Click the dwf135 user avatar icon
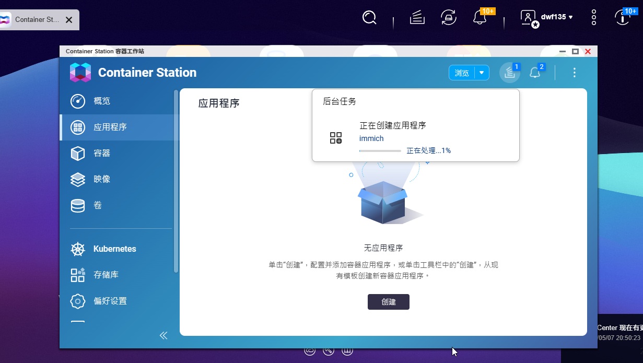 [529, 18]
